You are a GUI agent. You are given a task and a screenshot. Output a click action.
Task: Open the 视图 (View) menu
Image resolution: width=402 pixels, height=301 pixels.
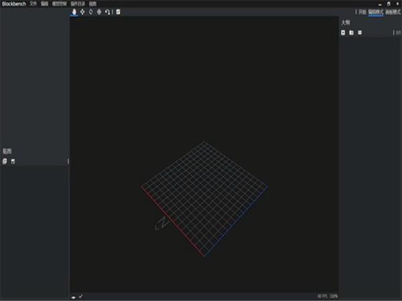[x=92, y=3]
